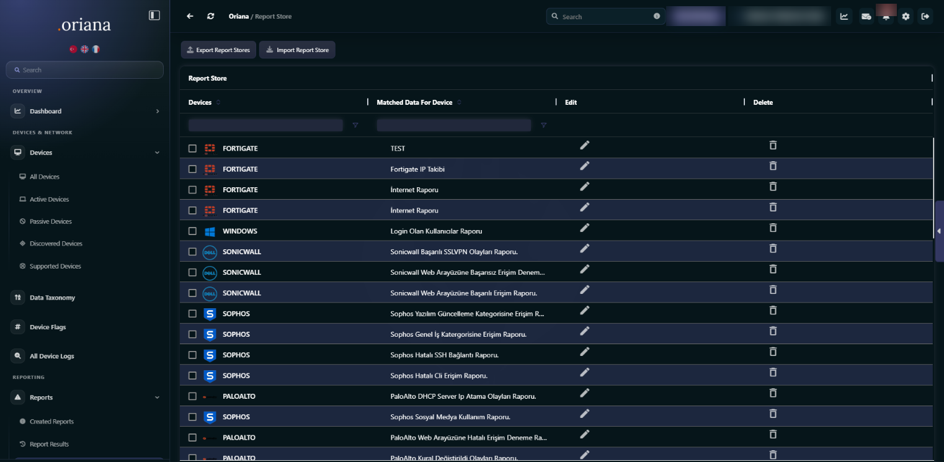Open All Device Logs in sidebar
Screen dimensions: 944x462
[x=51, y=356]
